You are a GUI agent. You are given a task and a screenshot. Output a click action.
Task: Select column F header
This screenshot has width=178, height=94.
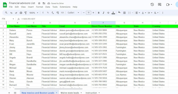(103, 23)
